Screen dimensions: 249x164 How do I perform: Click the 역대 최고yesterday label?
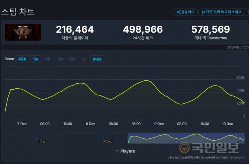click(x=211, y=38)
